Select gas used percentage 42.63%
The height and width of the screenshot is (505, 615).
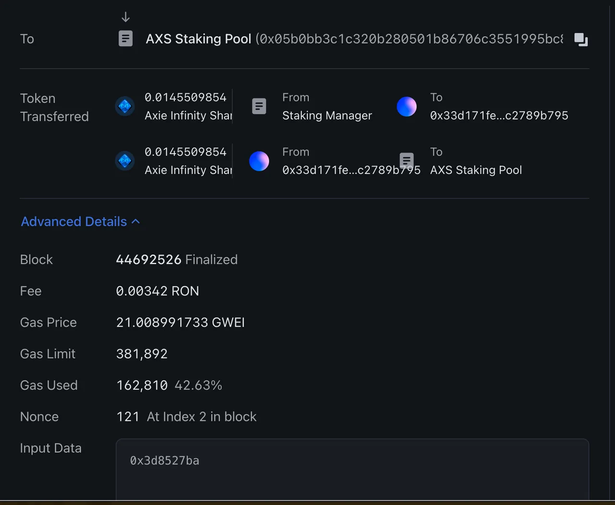coord(198,385)
